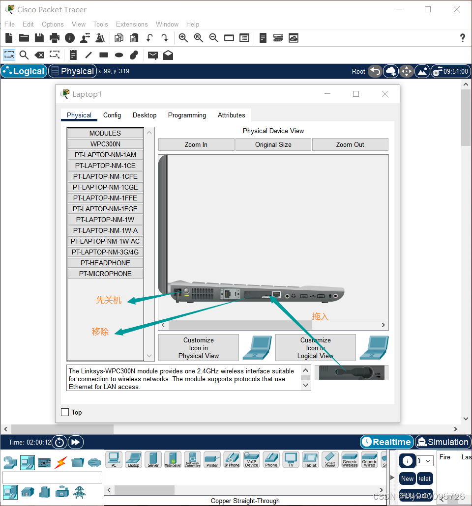
Task: Click Customize Icon in Logical View button
Action: 316,348
